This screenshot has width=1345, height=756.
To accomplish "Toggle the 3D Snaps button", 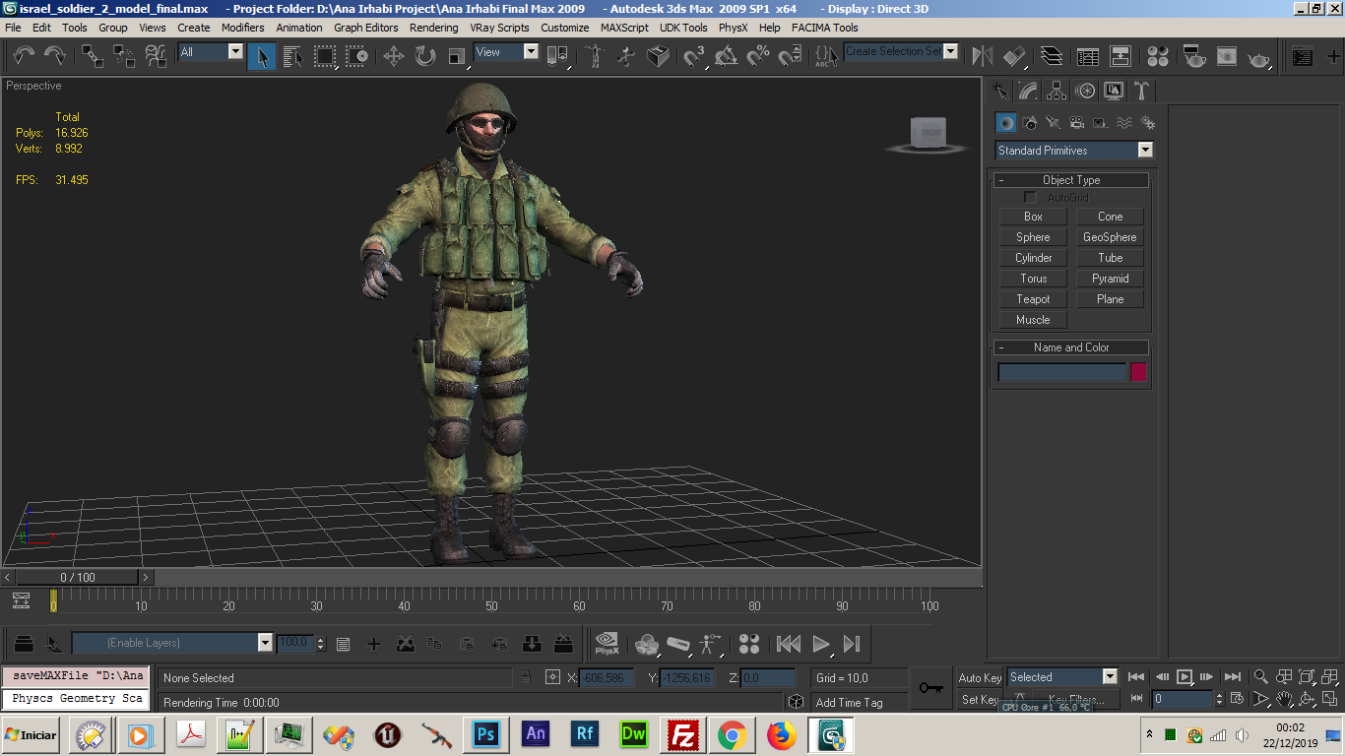I will (x=695, y=56).
